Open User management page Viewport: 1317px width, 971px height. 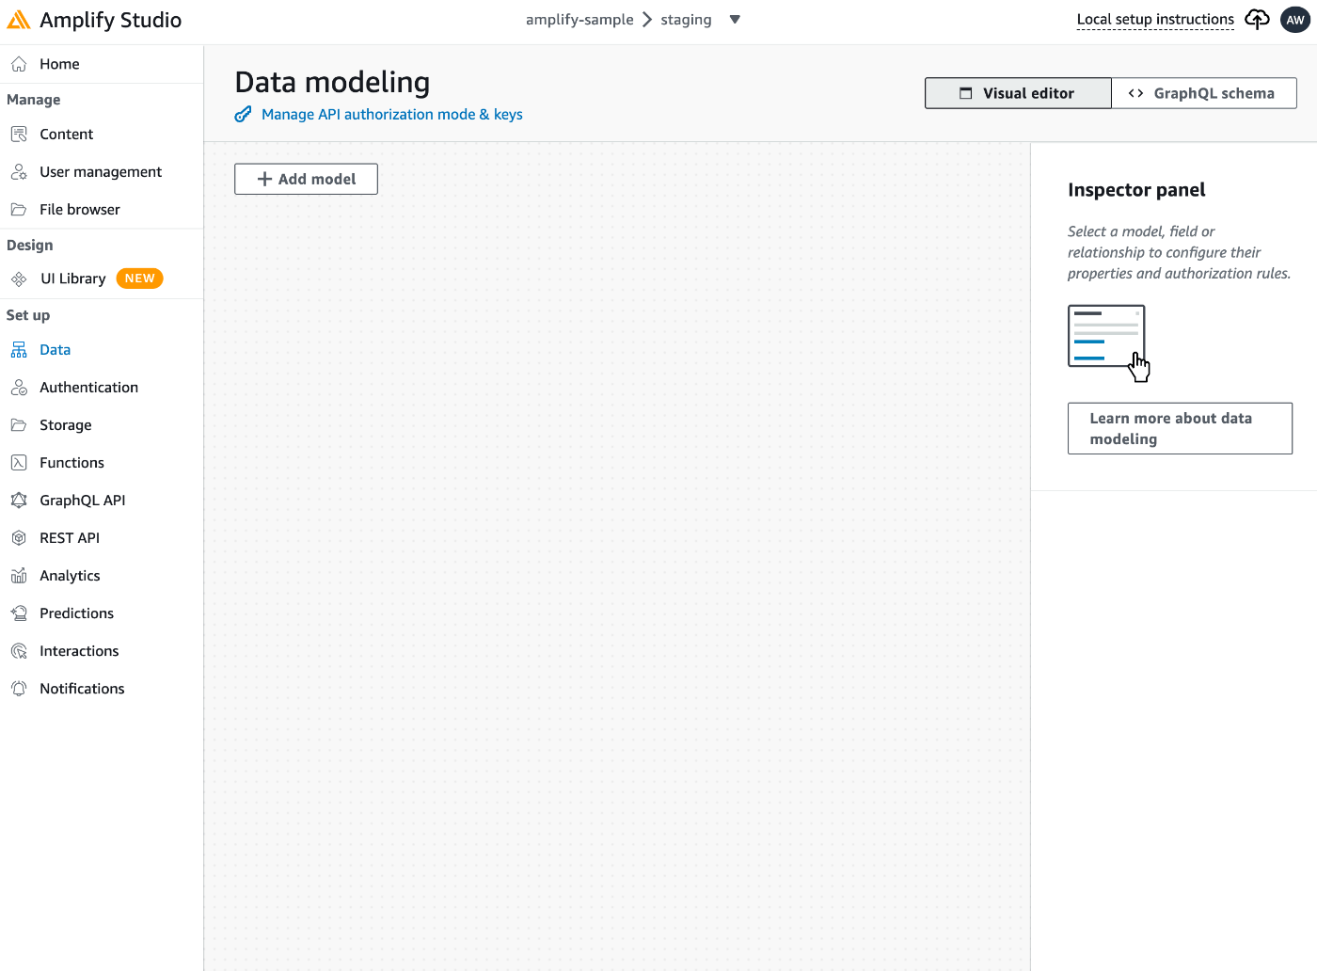tap(102, 172)
